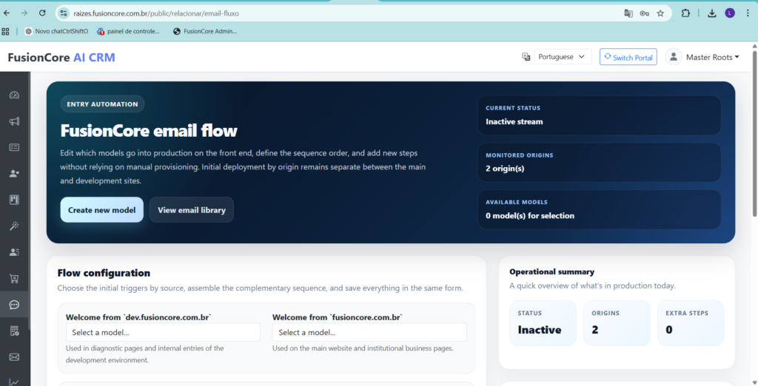
Task: Click the Inactive status card
Action: click(543, 322)
